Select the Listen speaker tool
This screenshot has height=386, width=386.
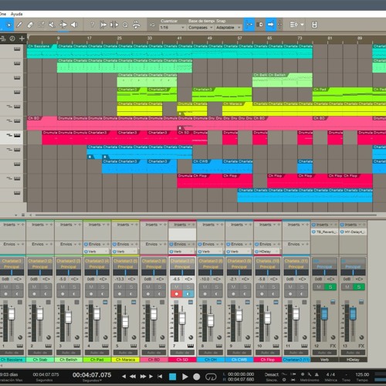pos(74,25)
